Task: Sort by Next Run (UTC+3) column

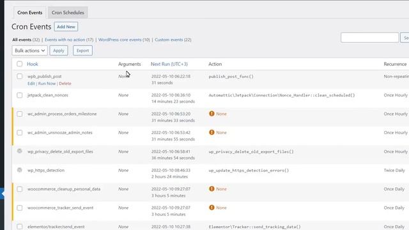Action: point(169,64)
